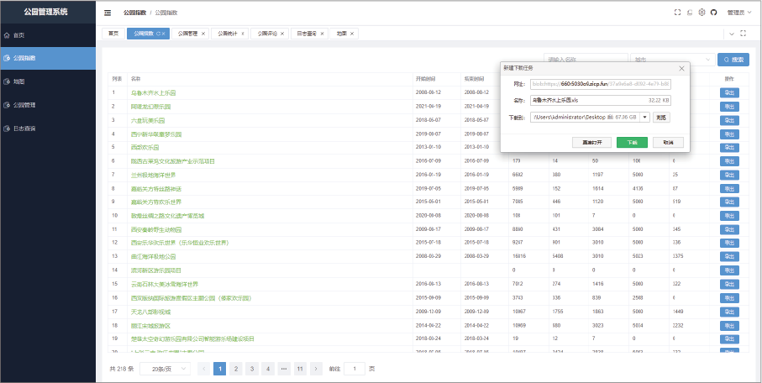Viewport: 762px width, 383px height.
Task: Switch to the 公园统计 tab
Action: (227, 34)
